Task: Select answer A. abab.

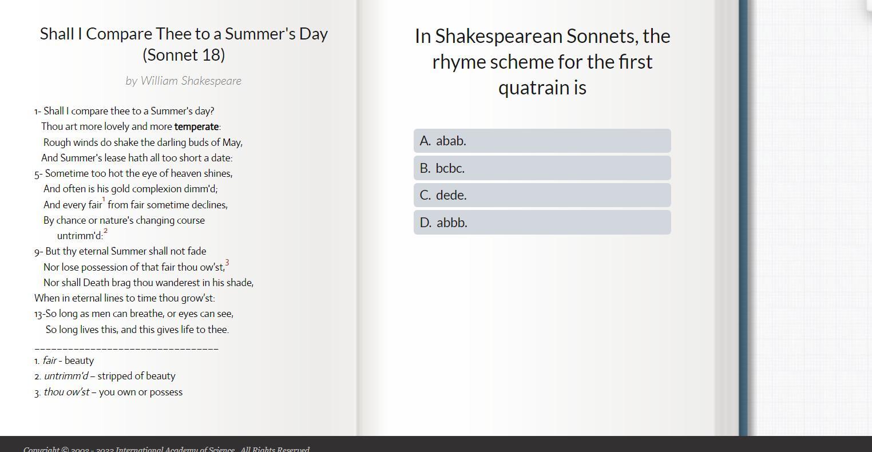Action: pyautogui.click(x=541, y=141)
